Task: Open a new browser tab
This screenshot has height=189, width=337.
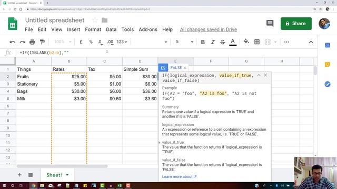Action: [x=47, y=3]
